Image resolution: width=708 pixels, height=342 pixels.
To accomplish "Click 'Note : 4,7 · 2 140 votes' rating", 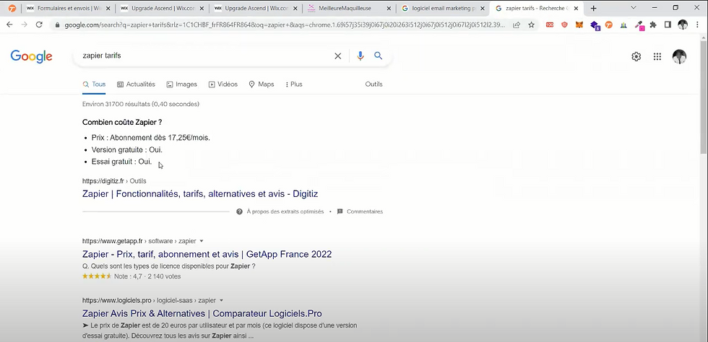I will click(x=147, y=276).
